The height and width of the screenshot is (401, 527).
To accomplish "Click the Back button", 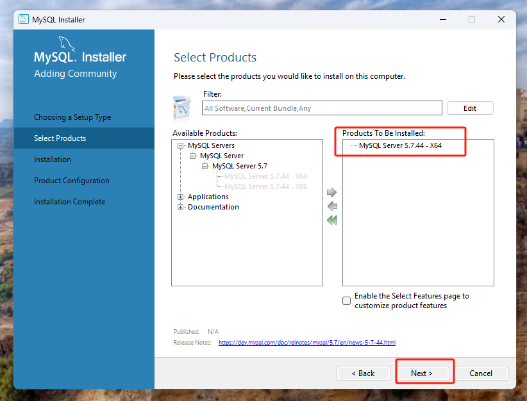I will click(363, 373).
